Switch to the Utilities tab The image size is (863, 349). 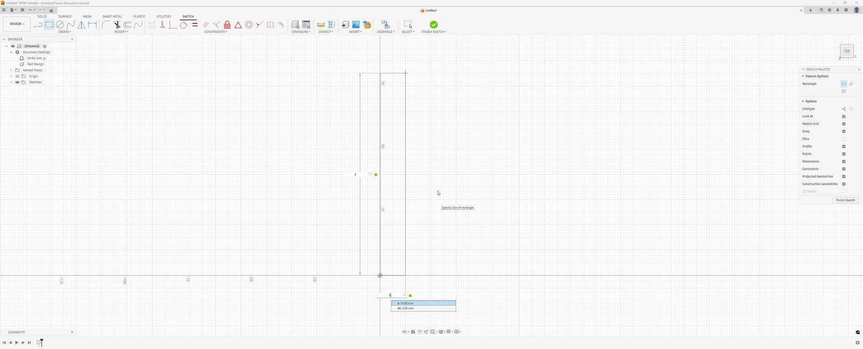(164, 16)
